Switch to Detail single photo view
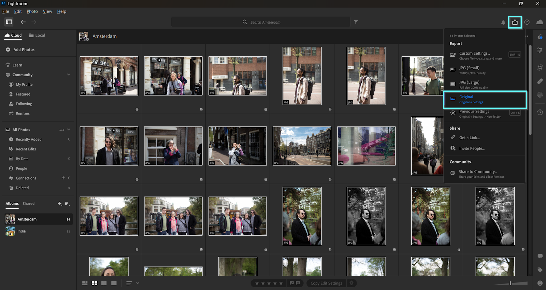This screenshot has width=546, height=290. click(114, 283)
